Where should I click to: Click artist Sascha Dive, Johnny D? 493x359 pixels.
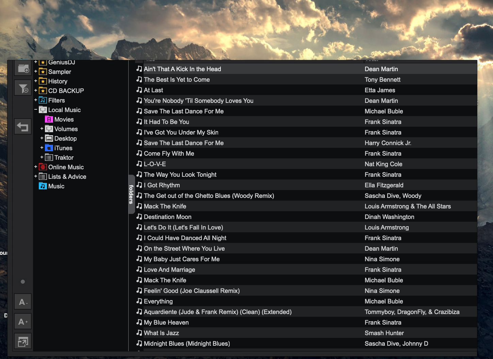pyautogui.click(x=396, y=343)
